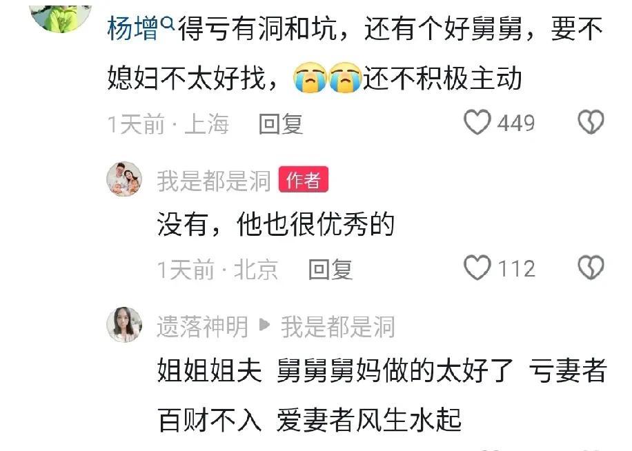The height and width of the screenshot is (451, 632).
Task: Open 我是都是洞 username beside the 作者 badge
Action: [214, 181]
